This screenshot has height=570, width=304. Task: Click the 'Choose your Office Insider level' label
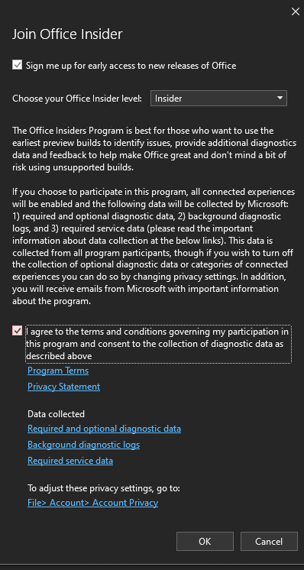(x=77, y=99)
